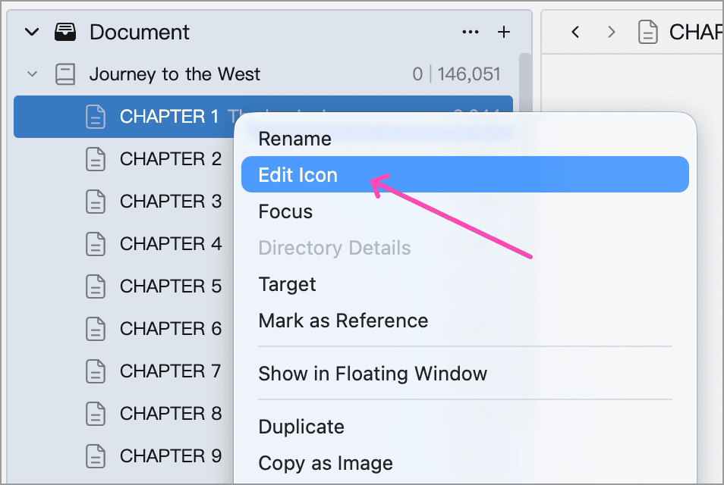
Task: Click the Journey to the West book icon
Action: pos(65,74)
